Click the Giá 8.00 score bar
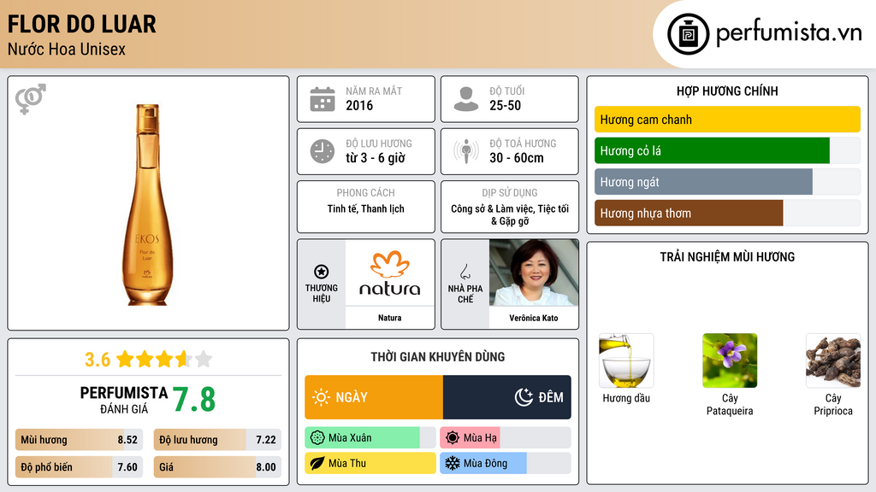This screenshot has height=492, width=876. pyautogui.click(x=217, y=467)
